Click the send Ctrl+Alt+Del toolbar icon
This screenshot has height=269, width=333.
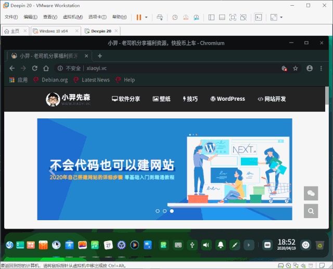point(160,17)
